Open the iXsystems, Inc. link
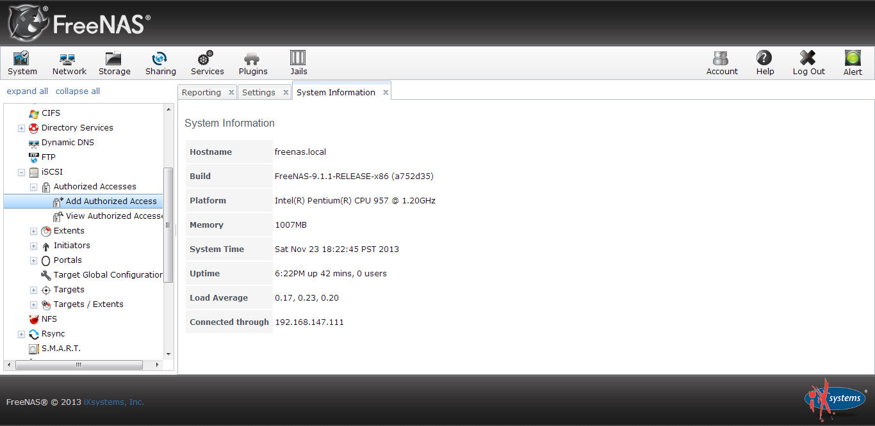This screenshot has height=426, width=875. 114,402
